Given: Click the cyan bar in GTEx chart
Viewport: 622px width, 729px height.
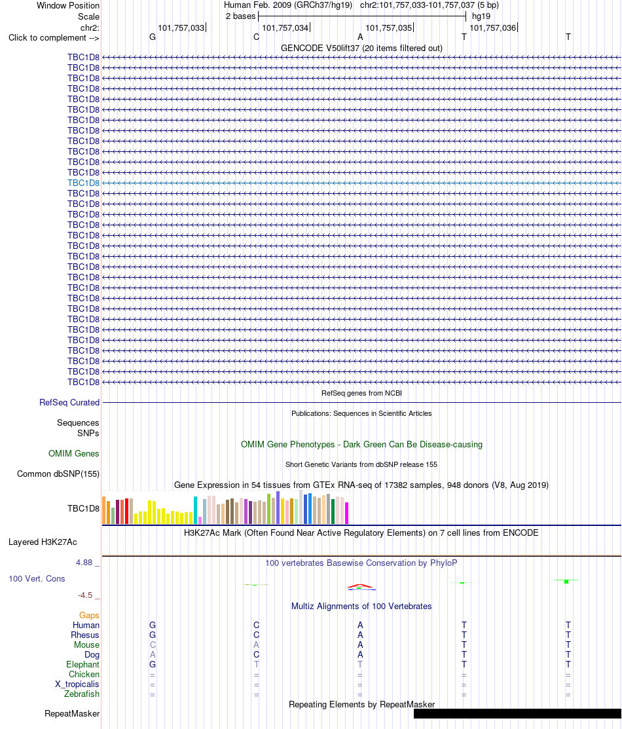Looking at the screenshot, I should (196, 510).
